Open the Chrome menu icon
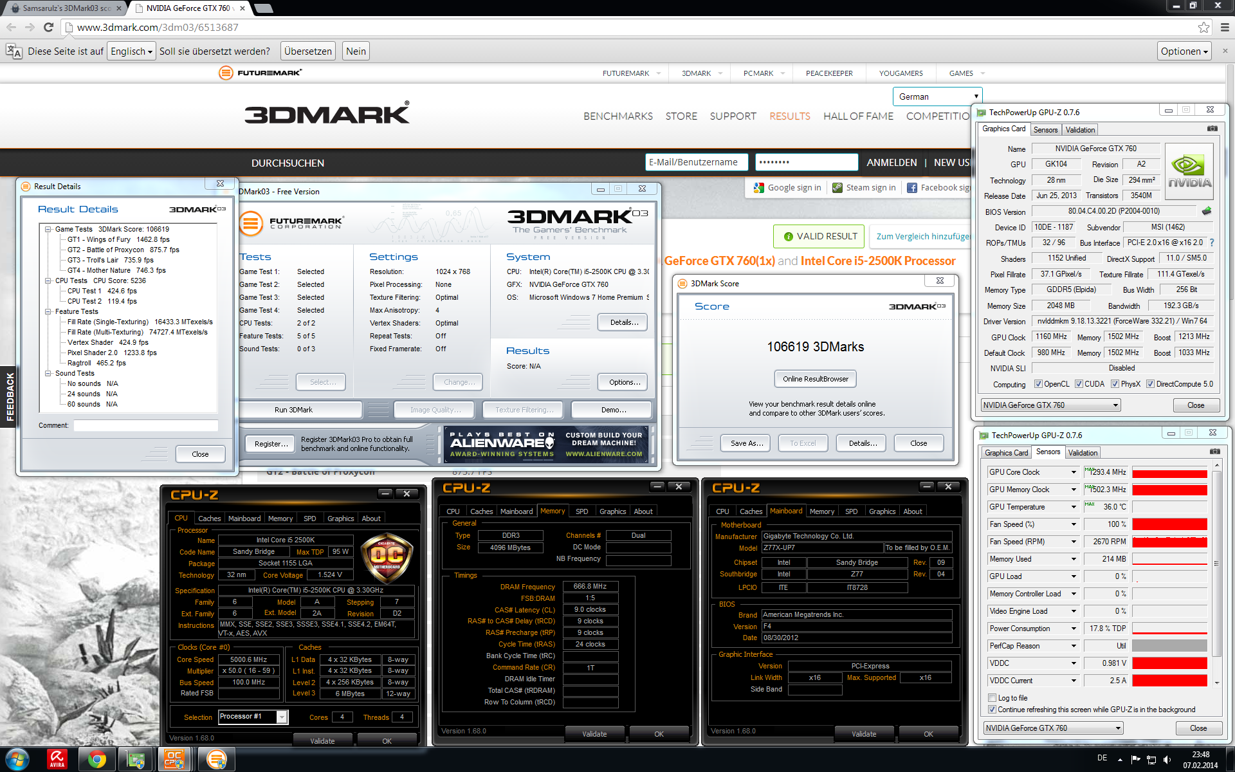Screen dimensions: 1235x772 pos(1224,27)
